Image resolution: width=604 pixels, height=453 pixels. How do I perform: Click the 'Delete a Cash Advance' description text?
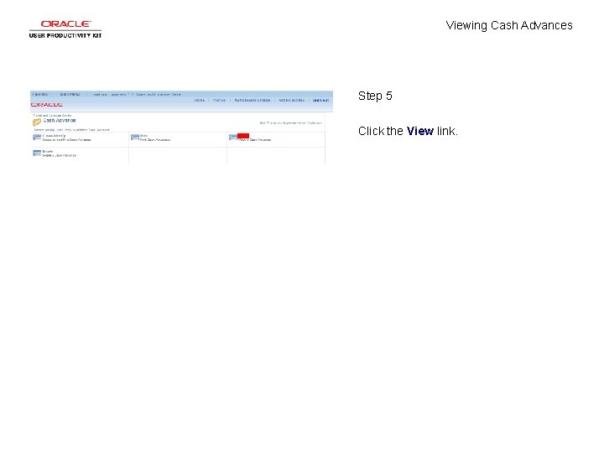[x=59, y=155]
